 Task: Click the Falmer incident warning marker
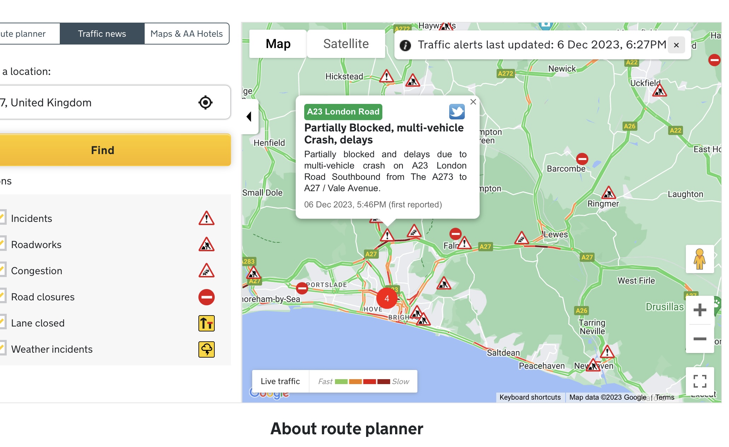(x=464, y=243)
